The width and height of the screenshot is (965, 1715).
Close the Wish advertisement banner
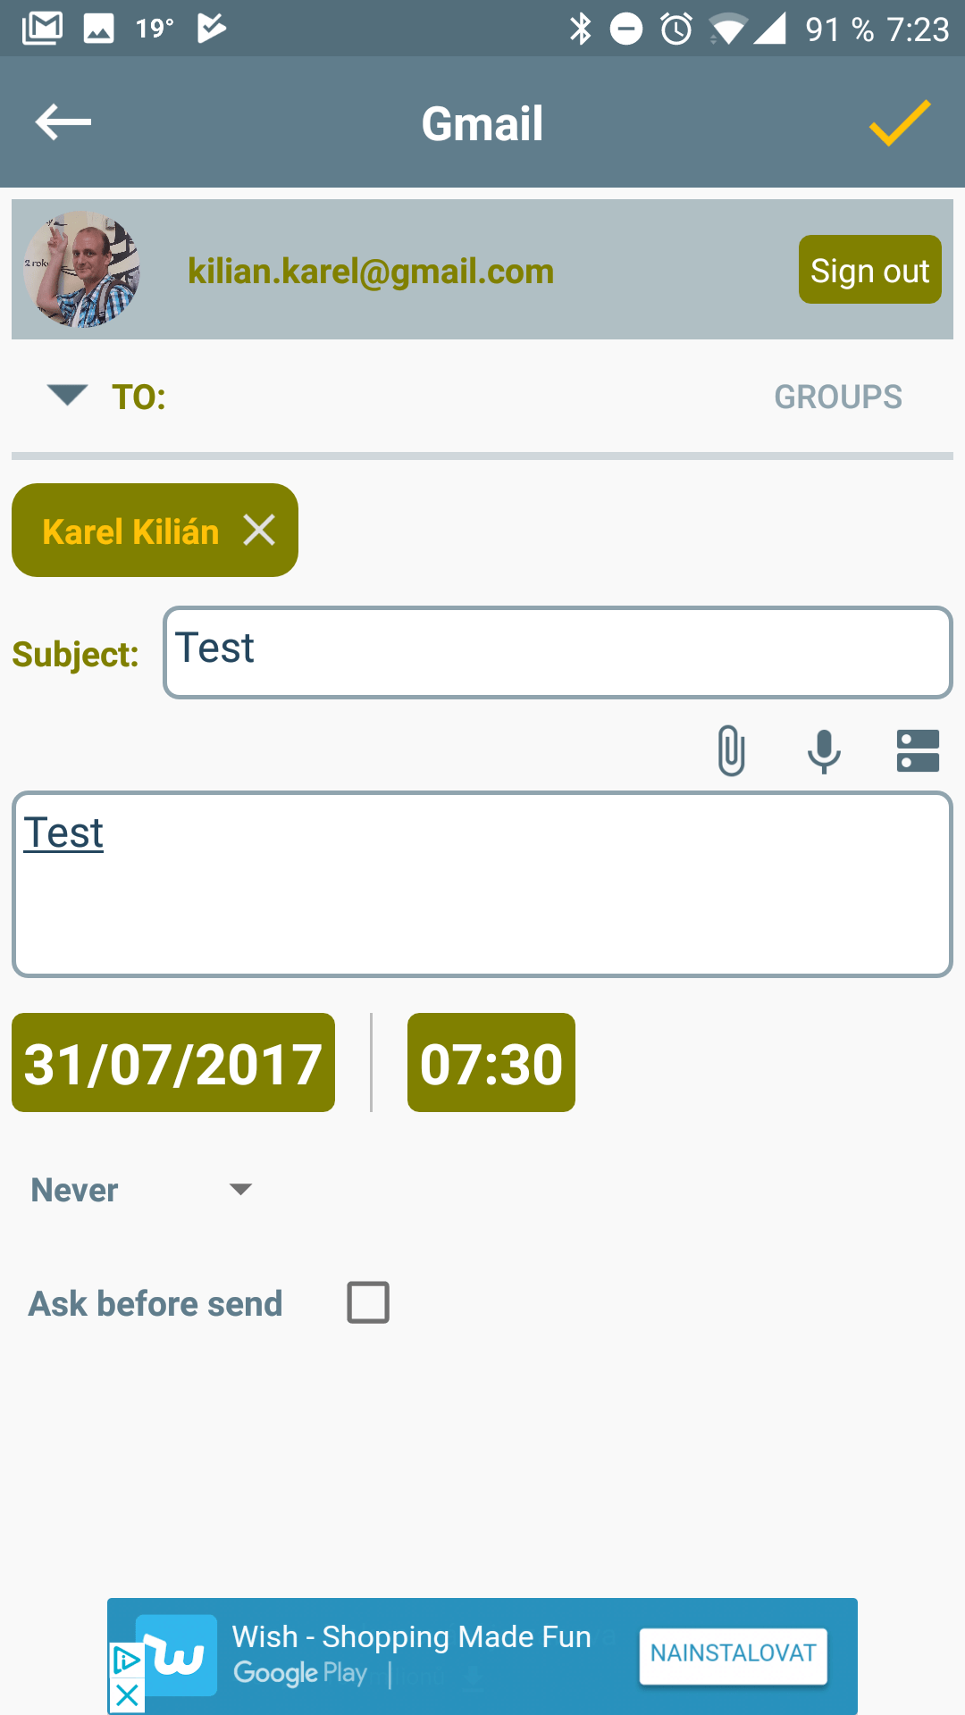pos(126,1694)
